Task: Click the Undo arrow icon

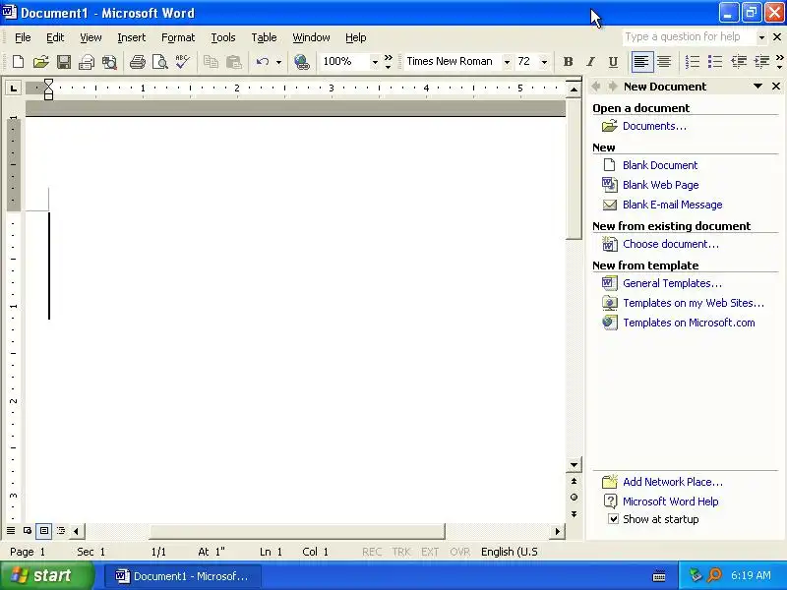Action: 263,62
